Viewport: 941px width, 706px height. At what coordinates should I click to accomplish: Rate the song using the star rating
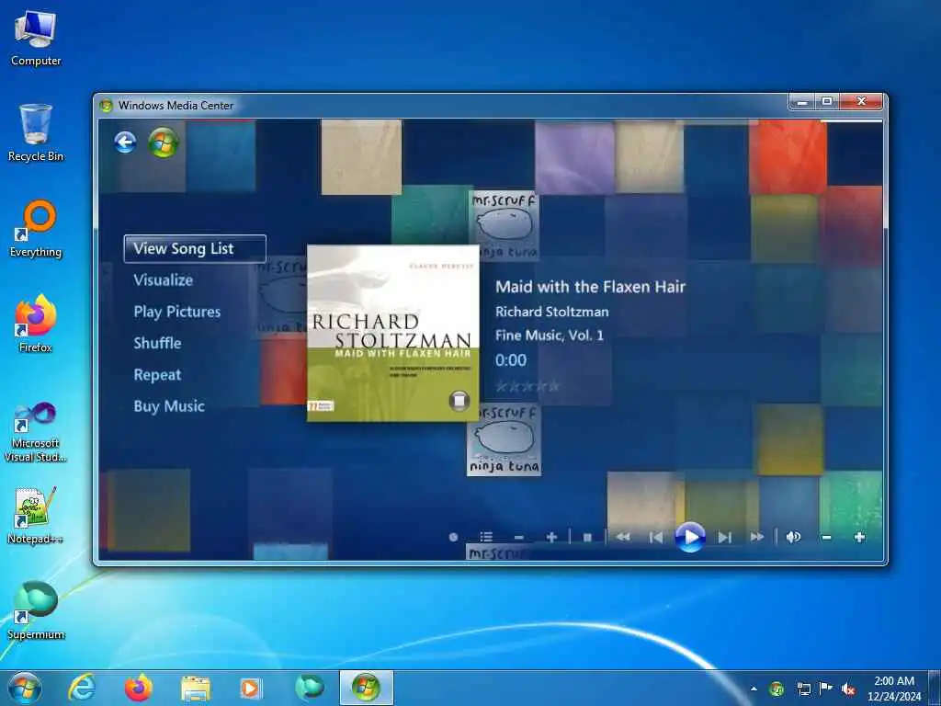click(x=527, y=386)
